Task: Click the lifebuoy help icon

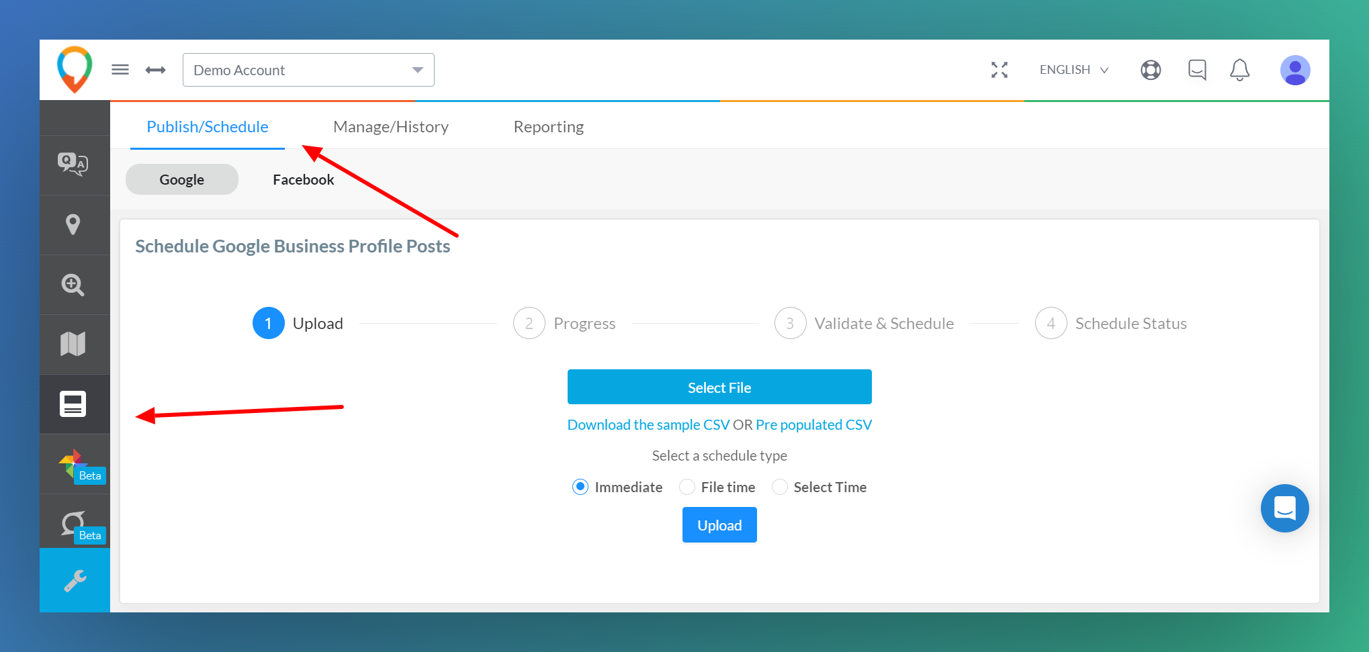Action: click(x=1151, y=70)
